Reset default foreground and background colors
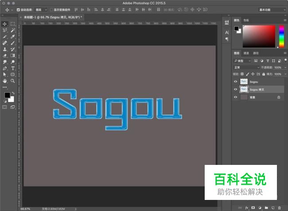288x211 pixels. pos(5,101)
